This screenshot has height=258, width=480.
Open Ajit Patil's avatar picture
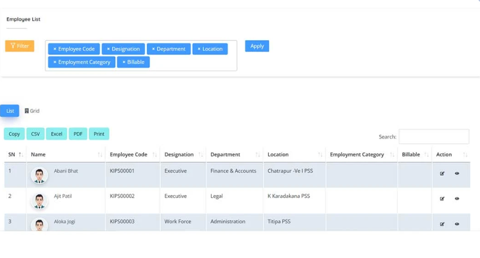pos(39,201)
